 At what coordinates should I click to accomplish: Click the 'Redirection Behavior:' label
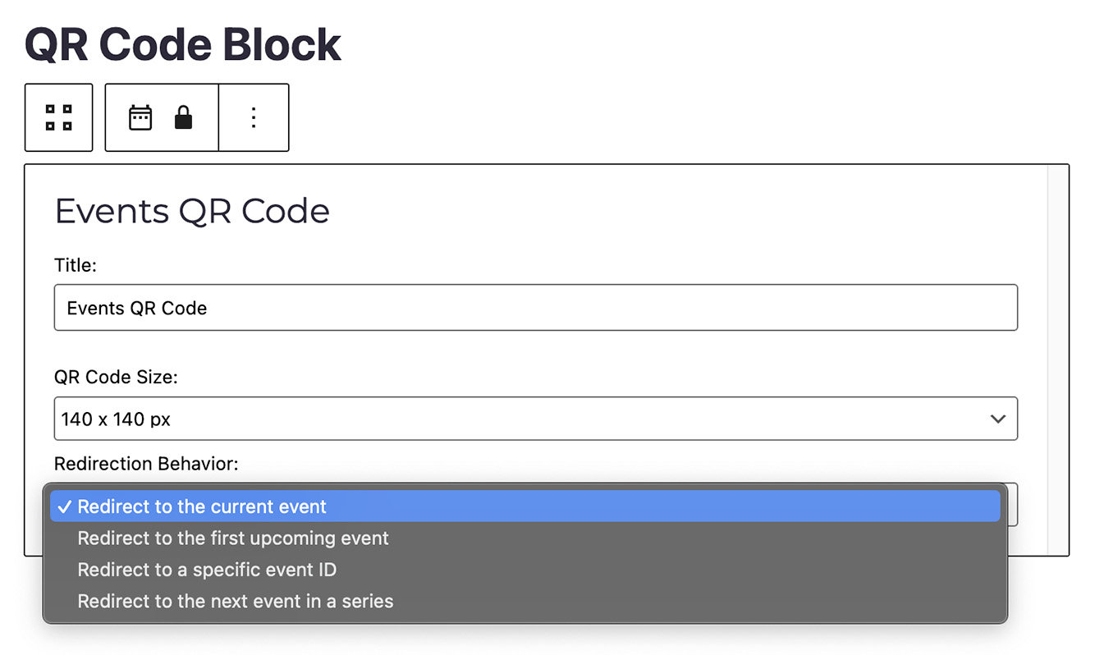[146, 464]
